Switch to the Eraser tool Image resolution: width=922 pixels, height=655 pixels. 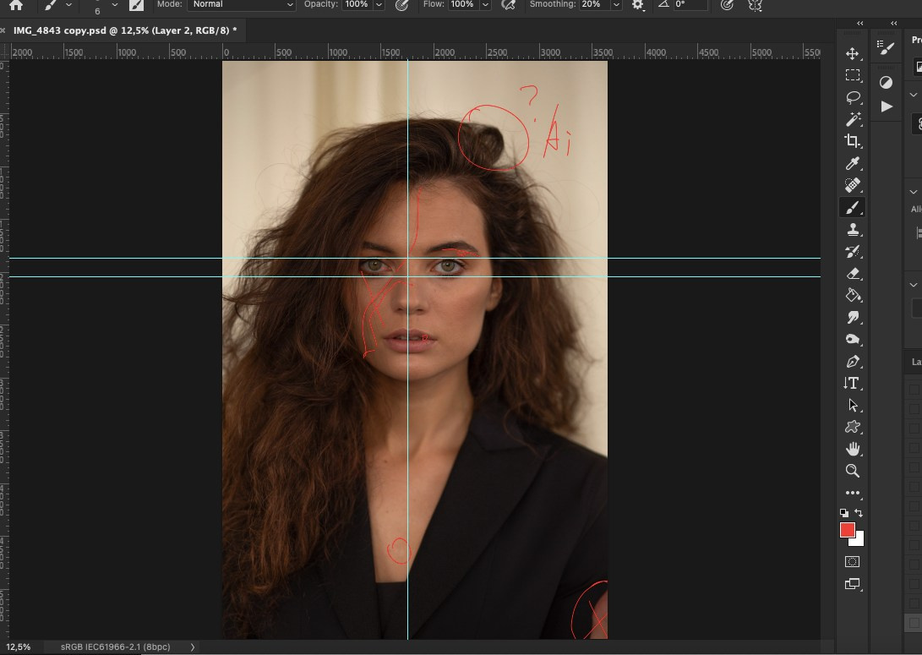(x=852, y=273)
